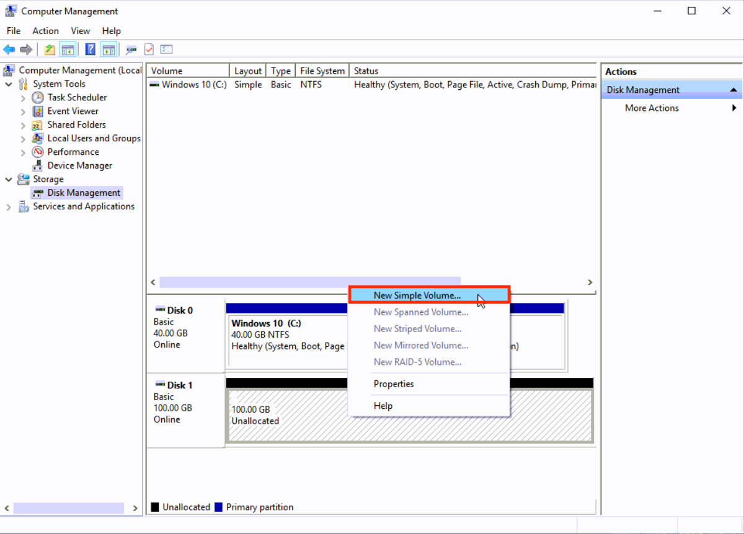Select Device Manager tree item text
744x534 pixels.
point(80,165)
